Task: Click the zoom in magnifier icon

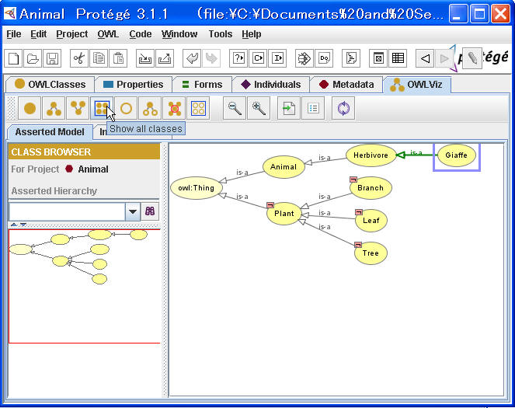Action: tap(259, 109)
